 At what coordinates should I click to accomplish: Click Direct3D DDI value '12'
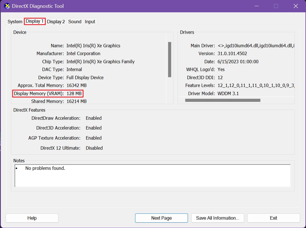[x=220, y=77]
